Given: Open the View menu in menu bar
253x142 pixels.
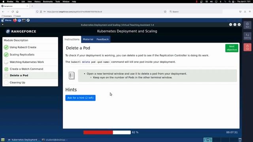Looking at the screenshot, I should pos(30,2).
